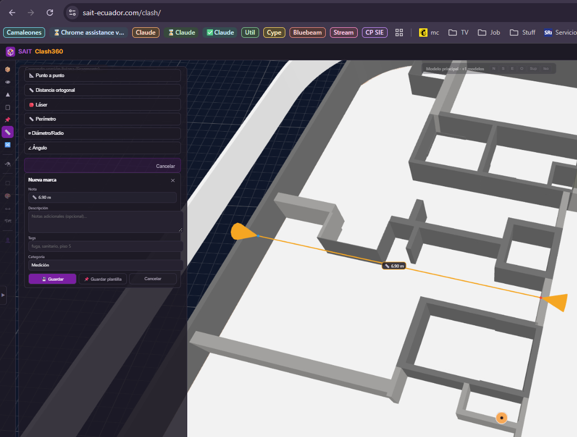This screenshot has height=437, width=577.
Task: Switch to E east view
Action: coord(512,69)
